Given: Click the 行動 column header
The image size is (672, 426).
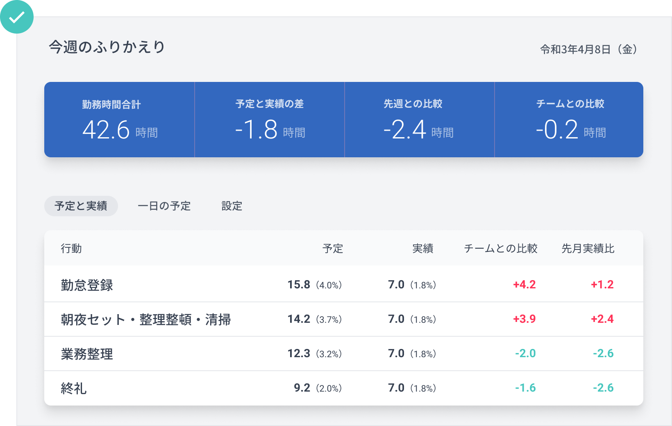Looking at the screenshot, I should [71, 249].
